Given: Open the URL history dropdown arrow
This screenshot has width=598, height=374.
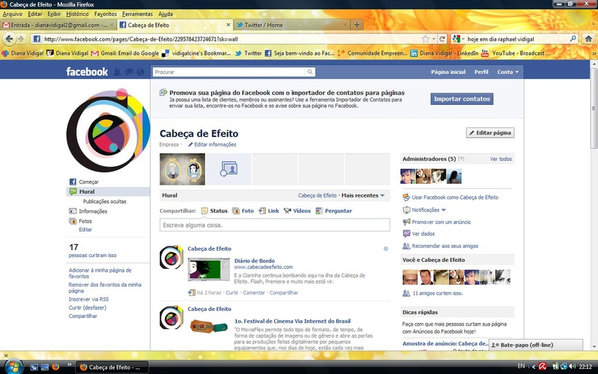Looking at the screenshot, I should coord(434,39).
